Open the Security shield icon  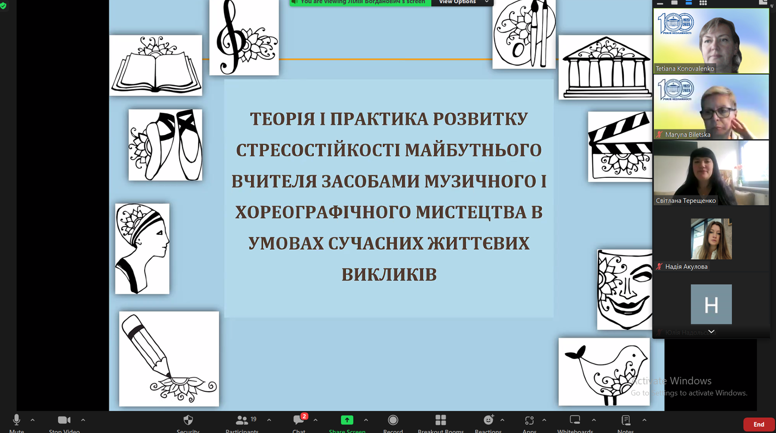click(188, 421)
